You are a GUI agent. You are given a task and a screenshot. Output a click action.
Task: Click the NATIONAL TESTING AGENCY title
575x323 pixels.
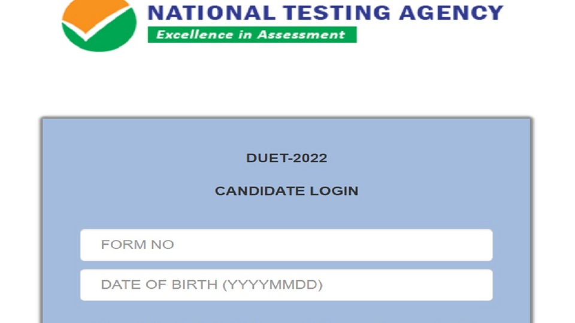(325, 13)
